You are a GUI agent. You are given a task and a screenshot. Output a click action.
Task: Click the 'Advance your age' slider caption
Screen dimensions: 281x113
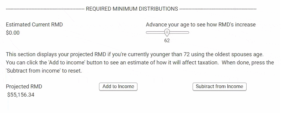[201, 25]
